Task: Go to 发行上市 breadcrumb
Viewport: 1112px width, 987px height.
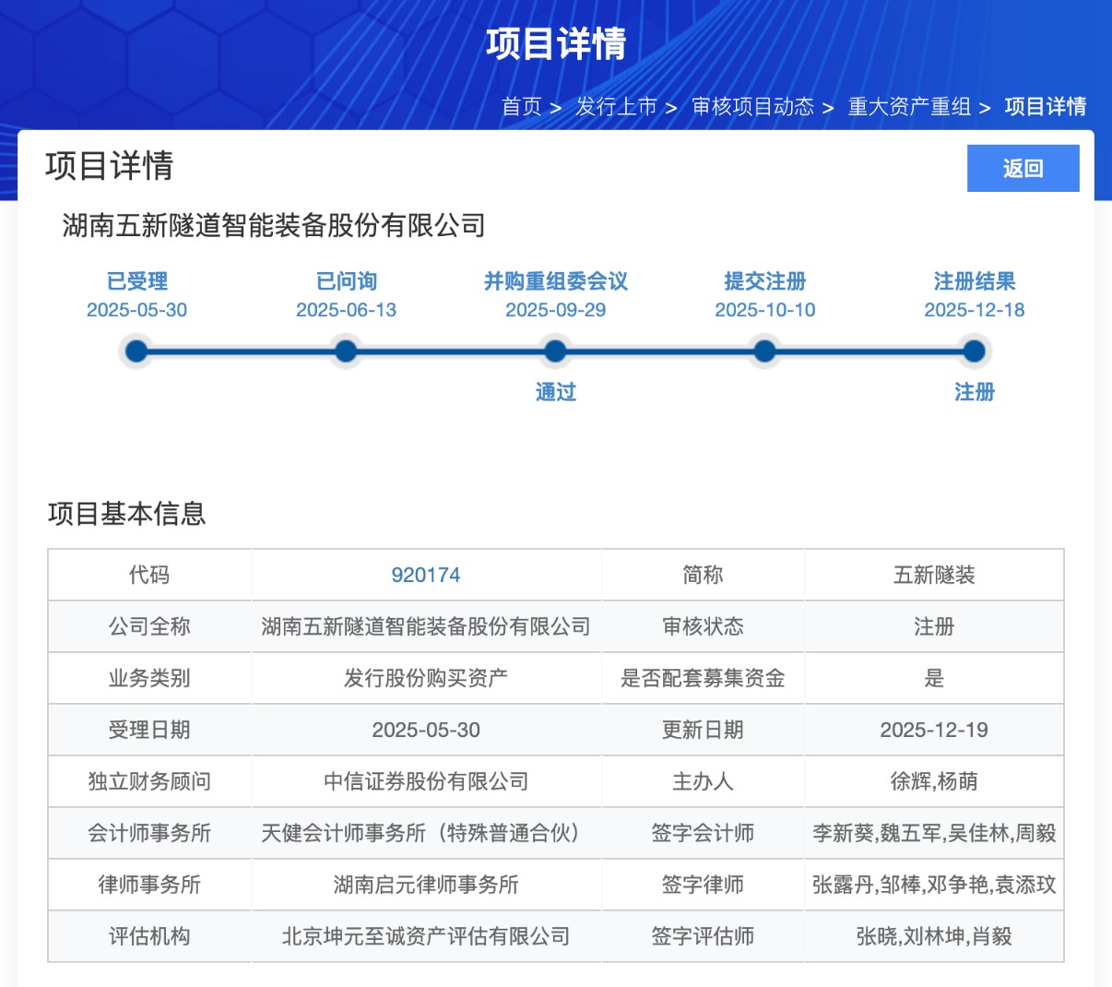Action: click(616, 107)
